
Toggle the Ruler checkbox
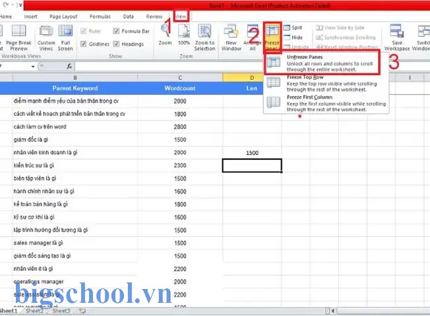[x=84, y=31]
